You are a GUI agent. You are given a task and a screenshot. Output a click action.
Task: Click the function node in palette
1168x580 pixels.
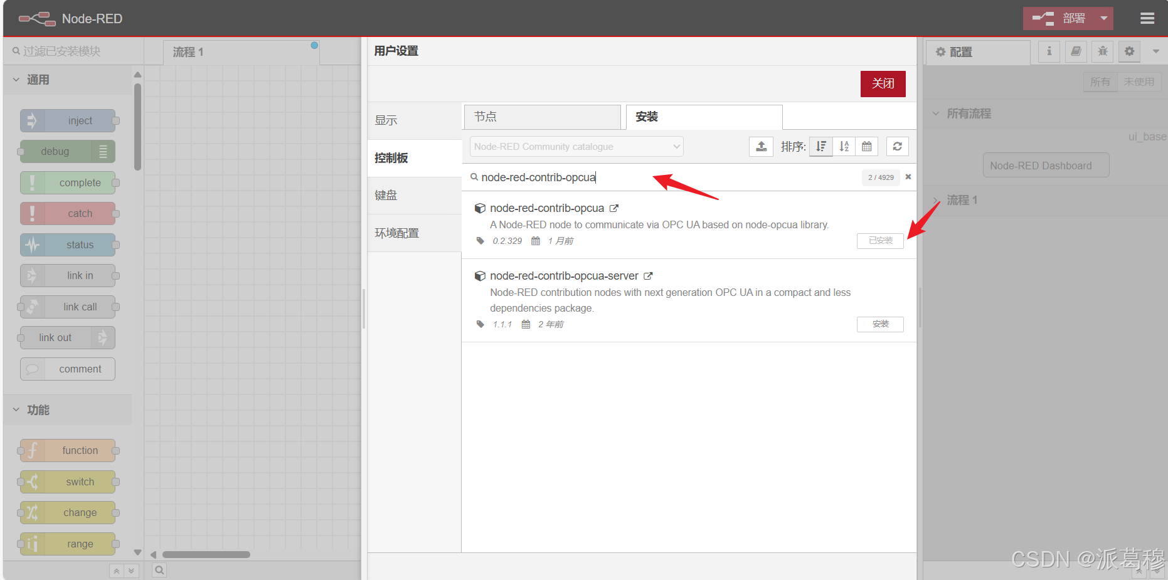point(68,451)
